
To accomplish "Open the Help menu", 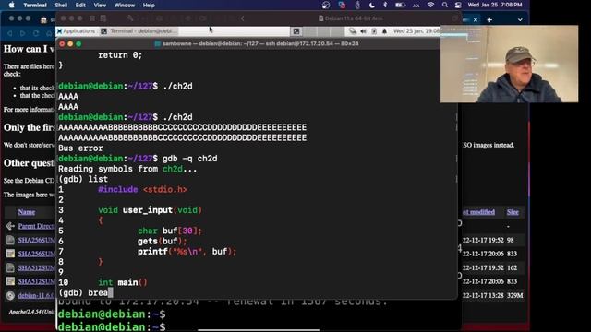I will [149, 6].
